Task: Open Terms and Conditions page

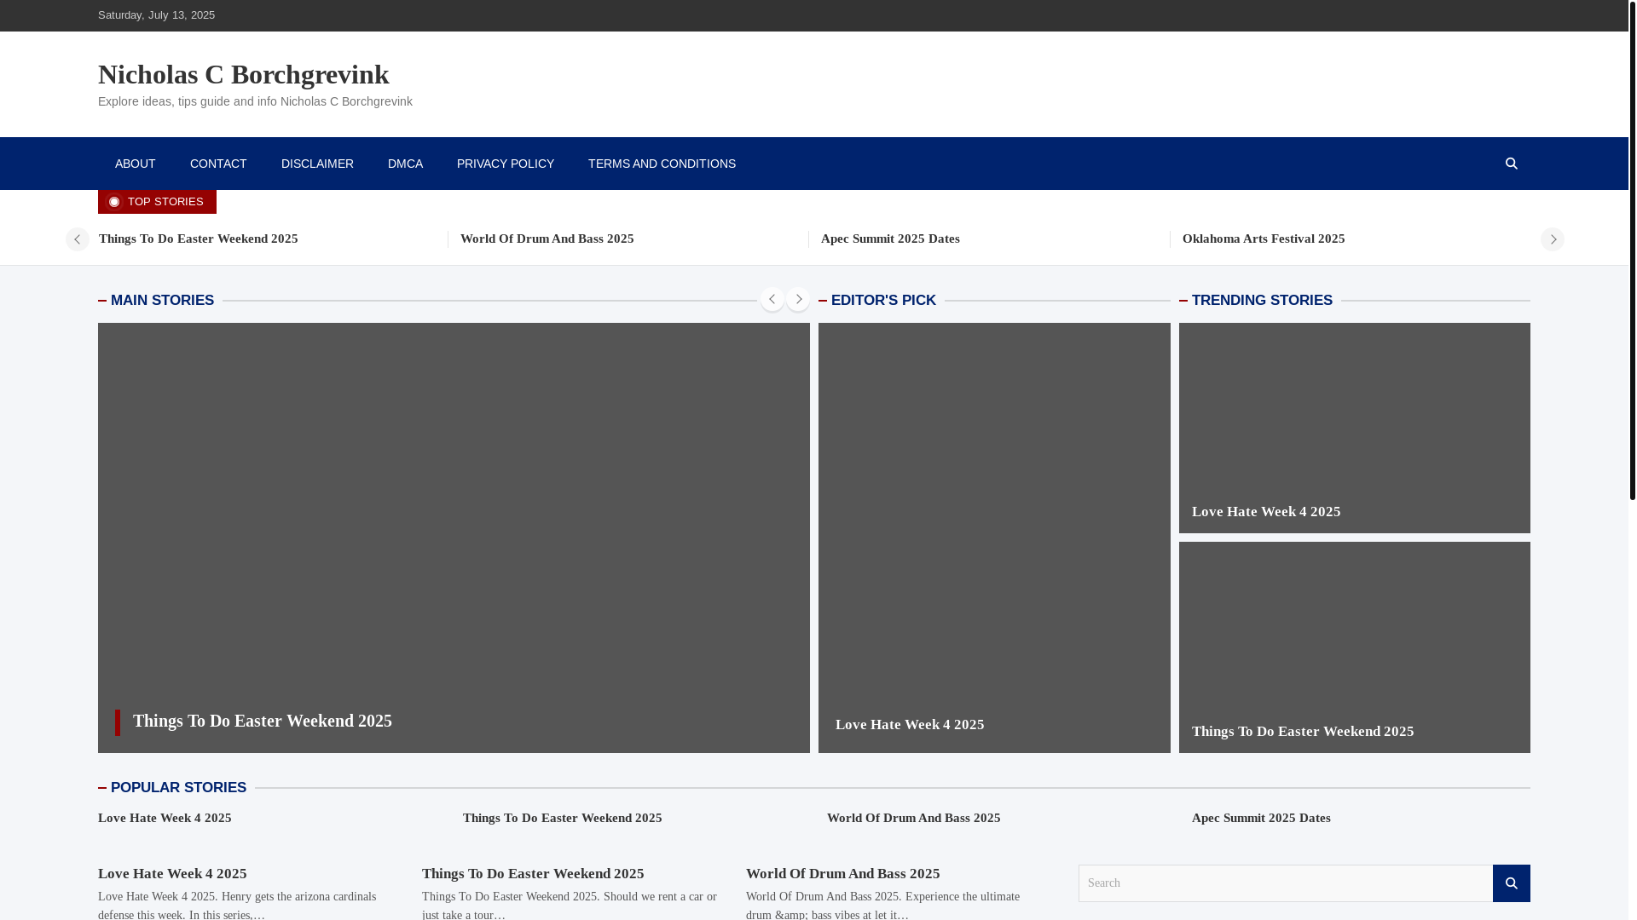Action: [x=662, y=164]
